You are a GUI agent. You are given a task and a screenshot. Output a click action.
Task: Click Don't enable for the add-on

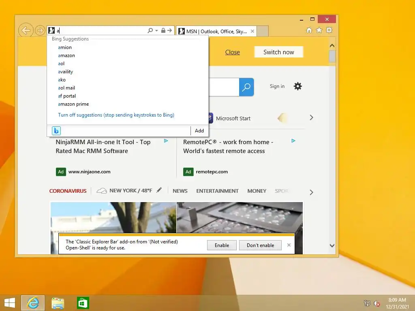pyautogui.click(x=261, y=245)
